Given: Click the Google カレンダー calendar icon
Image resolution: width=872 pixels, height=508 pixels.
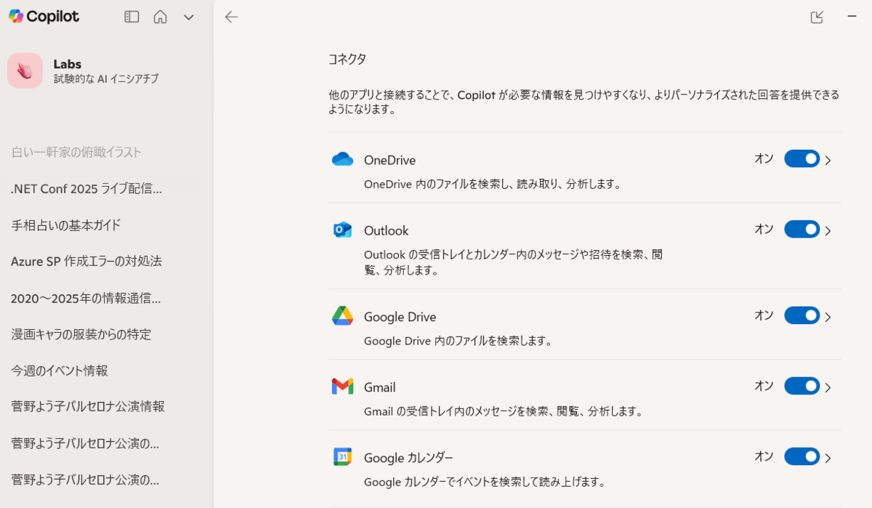Looking at the screenshot, I should [342, 456].
